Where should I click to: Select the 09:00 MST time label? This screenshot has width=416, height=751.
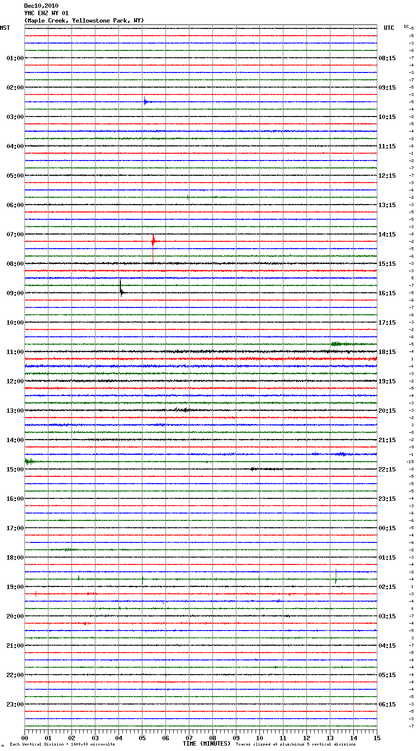pyautogui.click(x=15, y=293)
